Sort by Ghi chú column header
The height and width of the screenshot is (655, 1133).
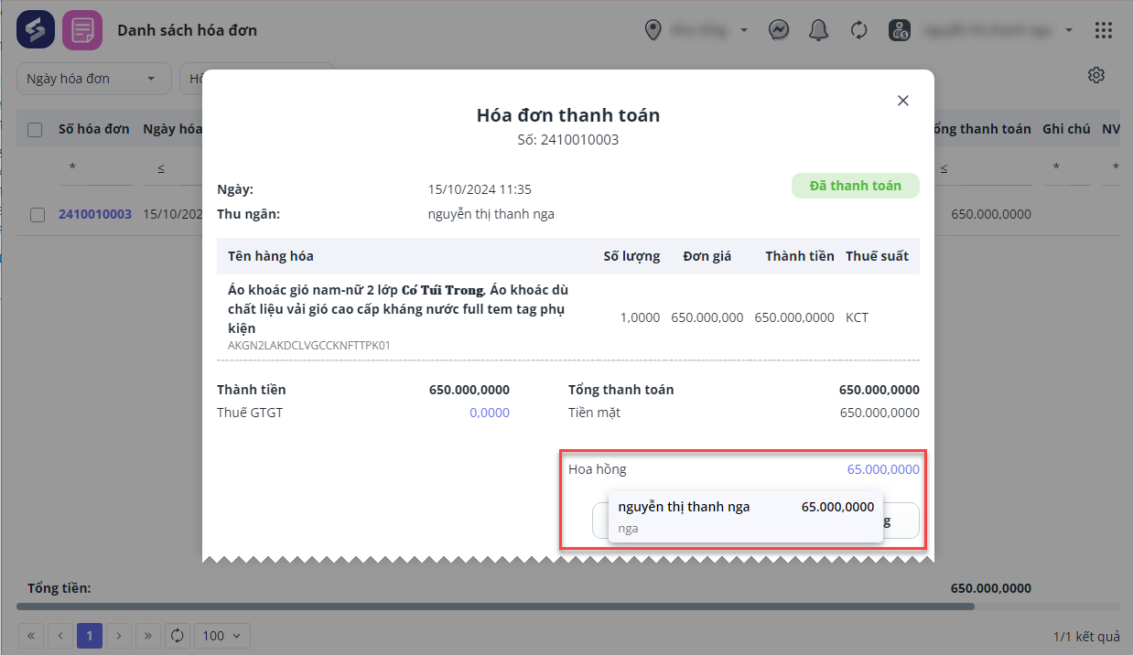1066,129
